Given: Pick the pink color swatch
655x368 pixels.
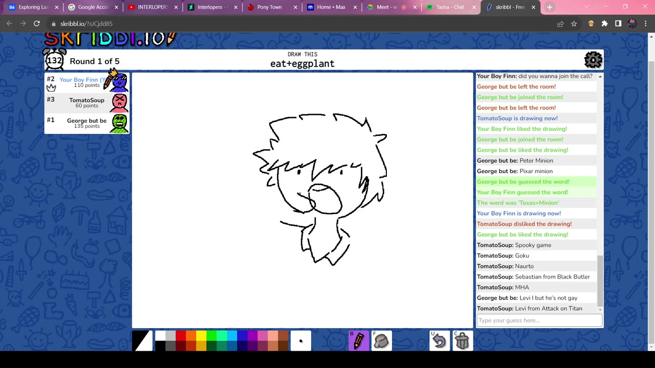Looking at the screenshot, I should 263,336.
